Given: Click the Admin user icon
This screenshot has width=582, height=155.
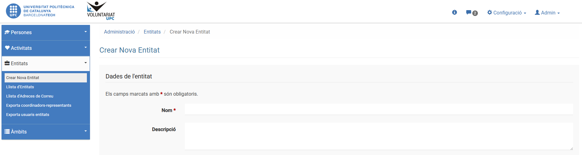Looking at the screenshot, I should coord(537,12).
